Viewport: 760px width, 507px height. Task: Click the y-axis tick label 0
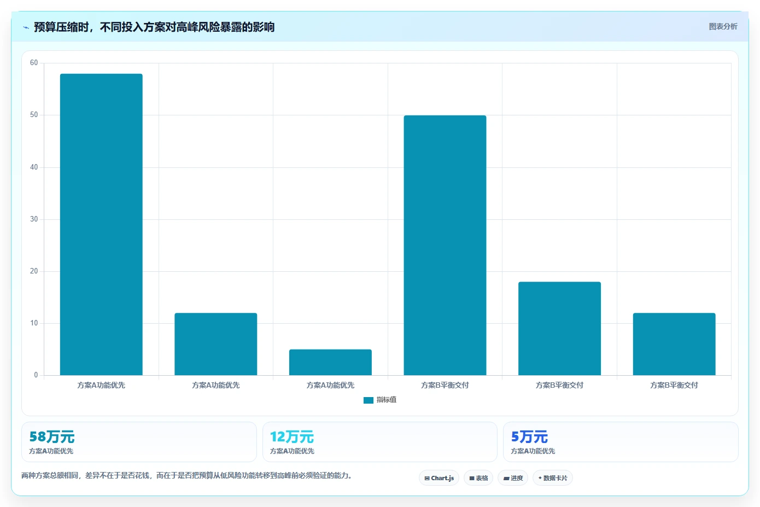[x=36, y=375]
